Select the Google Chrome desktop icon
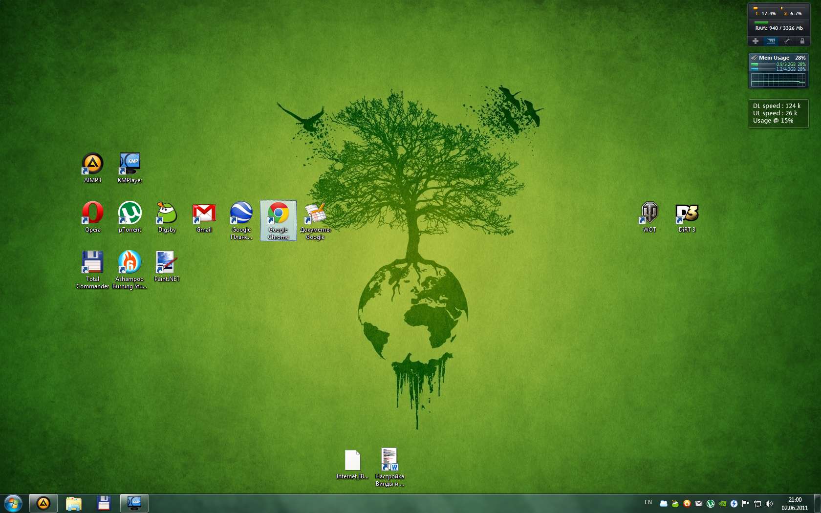This screenshot has width=821, height=513. pyautogui.click(x=278, y=214)
